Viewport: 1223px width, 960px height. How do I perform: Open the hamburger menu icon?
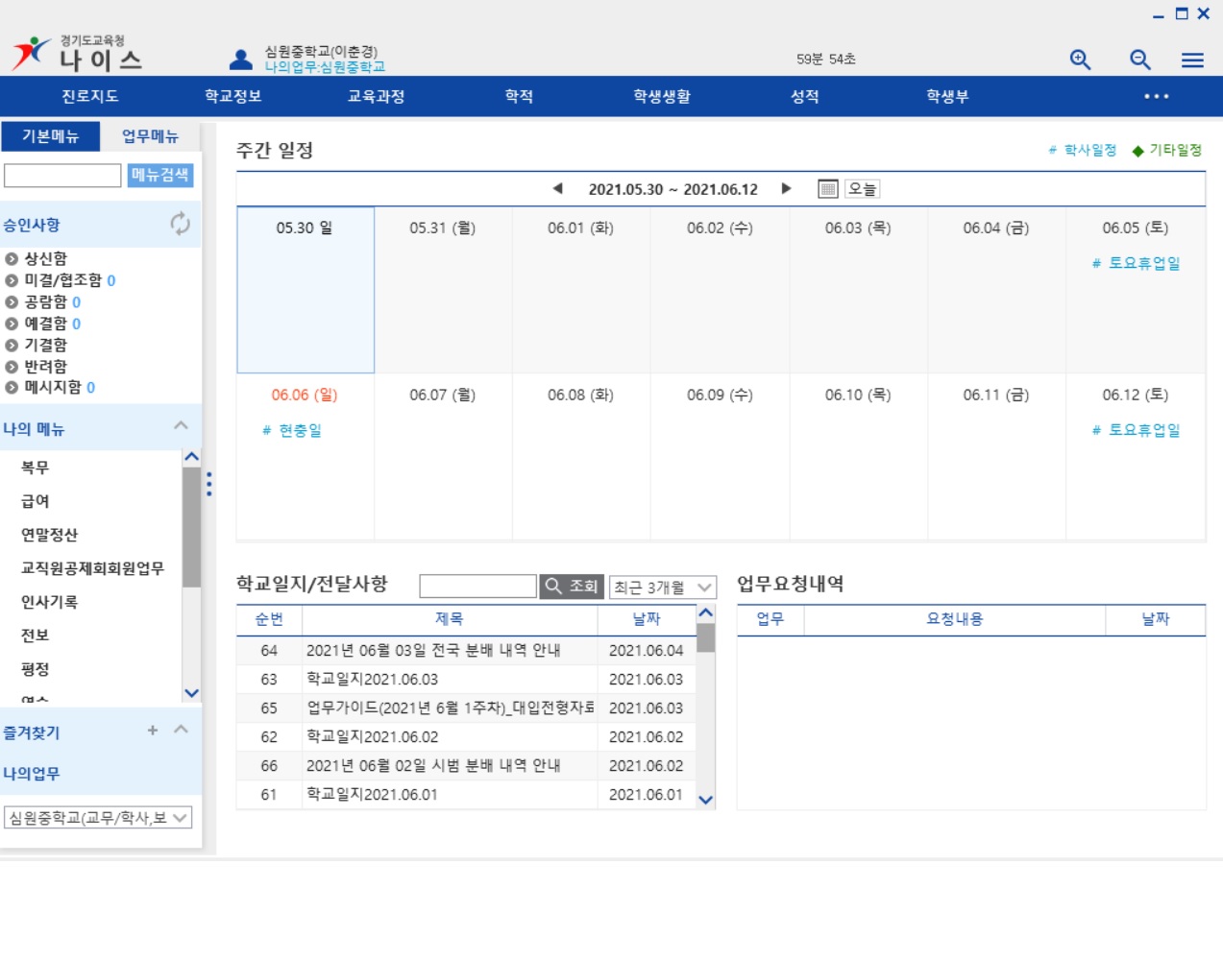(1192, 60)
